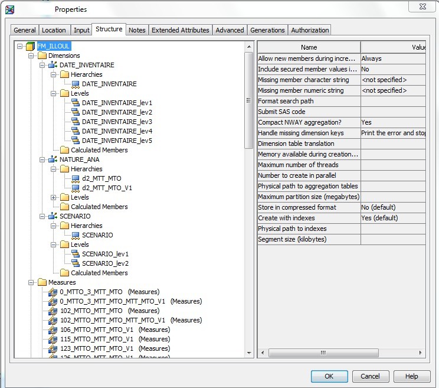Click the Cancel button

click(x=370, y=376)
